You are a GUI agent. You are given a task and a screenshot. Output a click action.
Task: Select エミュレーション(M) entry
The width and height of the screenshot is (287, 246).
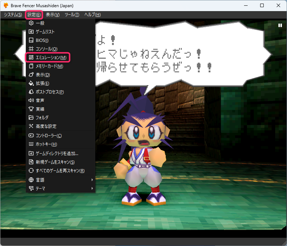point(60,58)
